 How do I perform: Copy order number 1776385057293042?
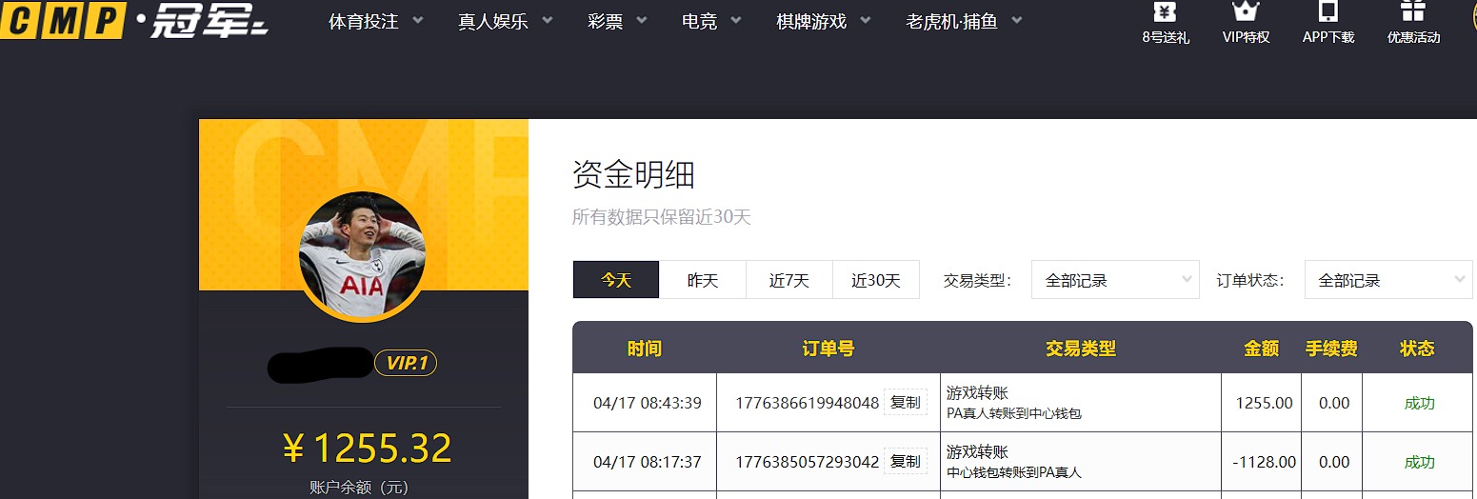tap(905, 462)
